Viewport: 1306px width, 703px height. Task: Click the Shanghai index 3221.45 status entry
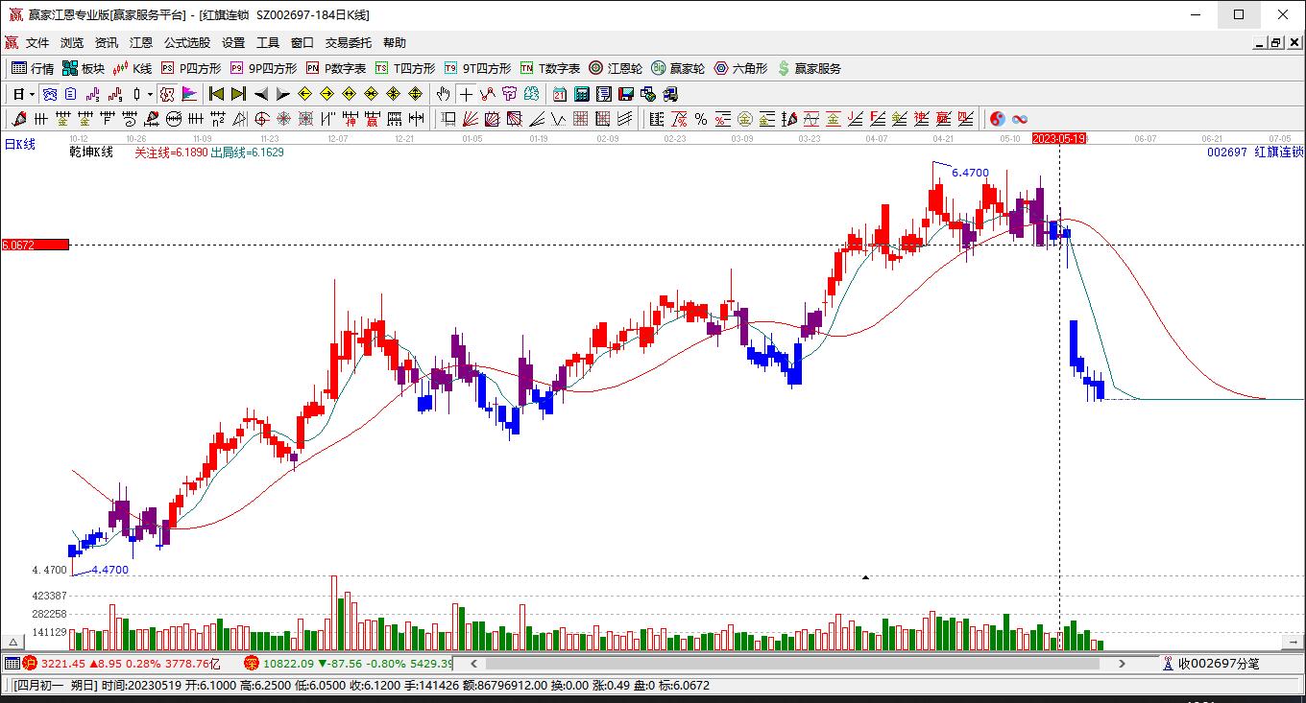pos(121,663)
